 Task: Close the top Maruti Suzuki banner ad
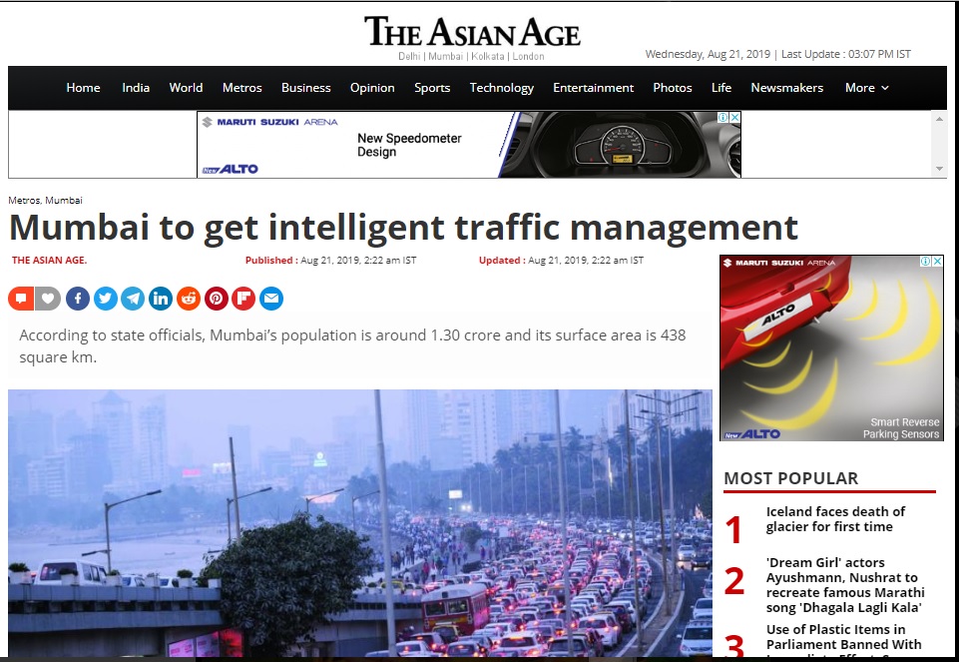tap(735, 117)
